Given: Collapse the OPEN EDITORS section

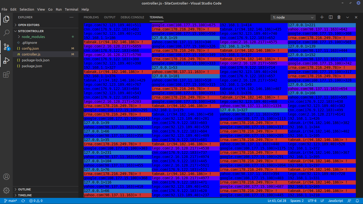Looking at the screenshot, I should point(46,25).
